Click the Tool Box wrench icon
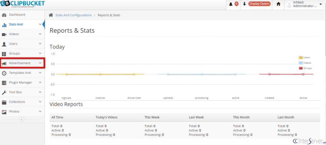Screen dimensions: 326x145 pyautogui.click(x=4, y=92)
